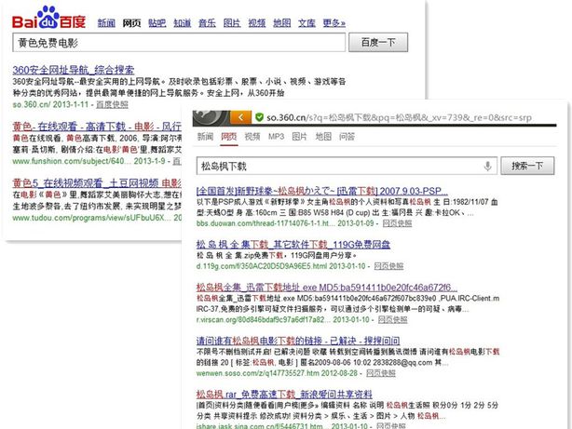Open Baidu 地图 tab

282,23
